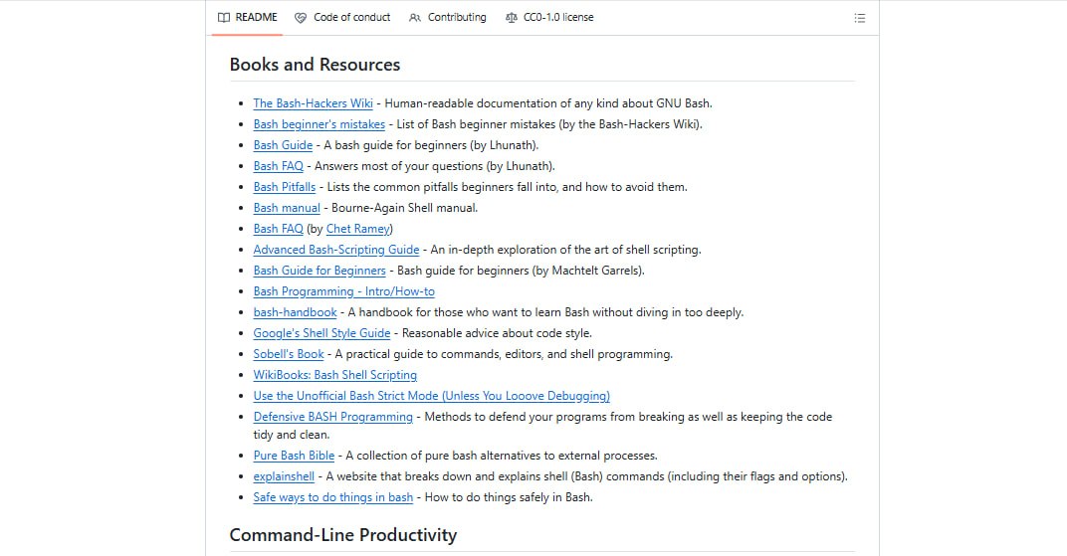Open Advanced Bash-Scripting Guide link
Image resolution: width=1067 pixels, height=556 pixels.
point(335,250)
